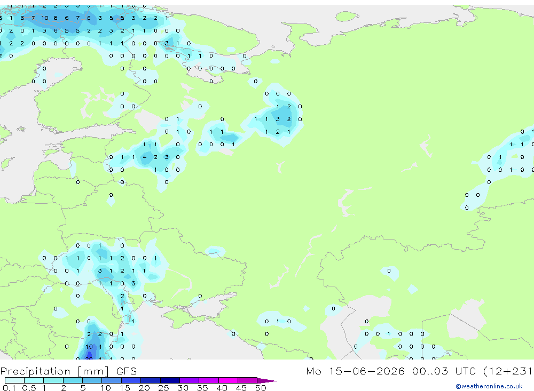Pick the 30–35 mm purple legend swatch

click(x=190, y=380)
